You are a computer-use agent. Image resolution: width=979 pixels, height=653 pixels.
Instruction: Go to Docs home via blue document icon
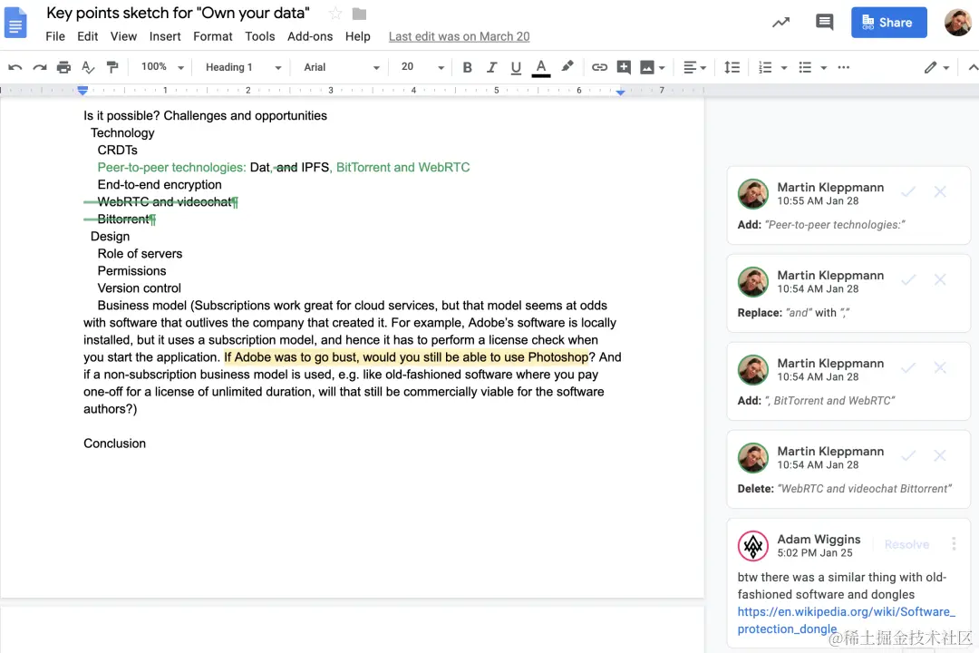15,23
